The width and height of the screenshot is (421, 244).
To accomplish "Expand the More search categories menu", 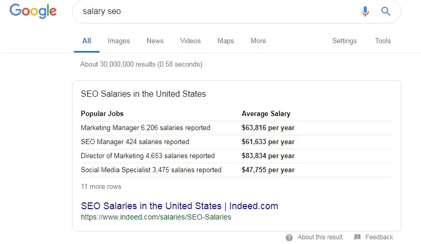I will click(x=258, y=41).
